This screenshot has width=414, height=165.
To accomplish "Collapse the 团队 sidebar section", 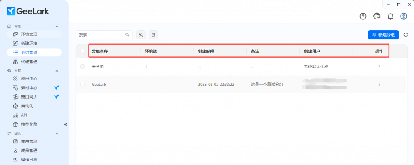I will tap(57, 133).
